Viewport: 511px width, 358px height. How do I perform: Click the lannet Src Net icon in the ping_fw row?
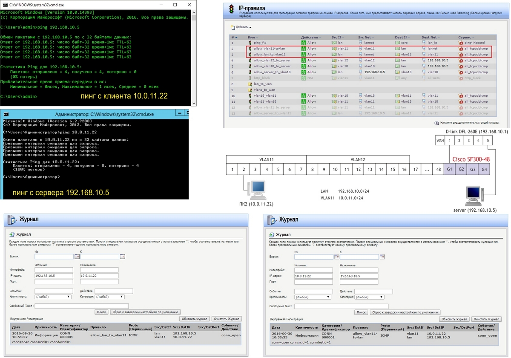pos(360,43)
